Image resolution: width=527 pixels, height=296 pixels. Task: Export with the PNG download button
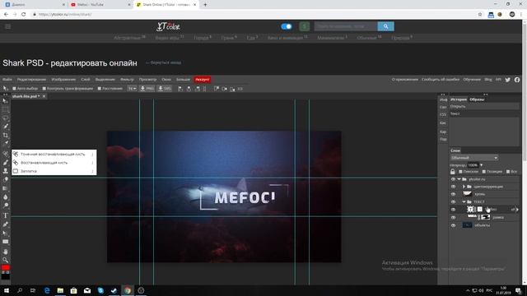[147, 89]
